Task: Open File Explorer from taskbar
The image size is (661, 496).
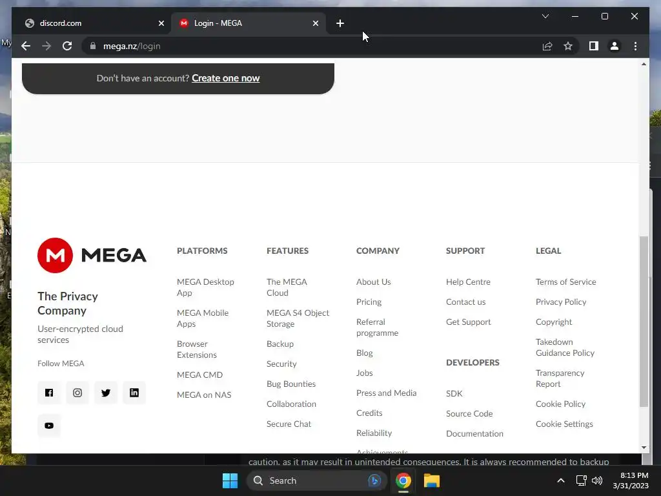Action: click(432, 480)
